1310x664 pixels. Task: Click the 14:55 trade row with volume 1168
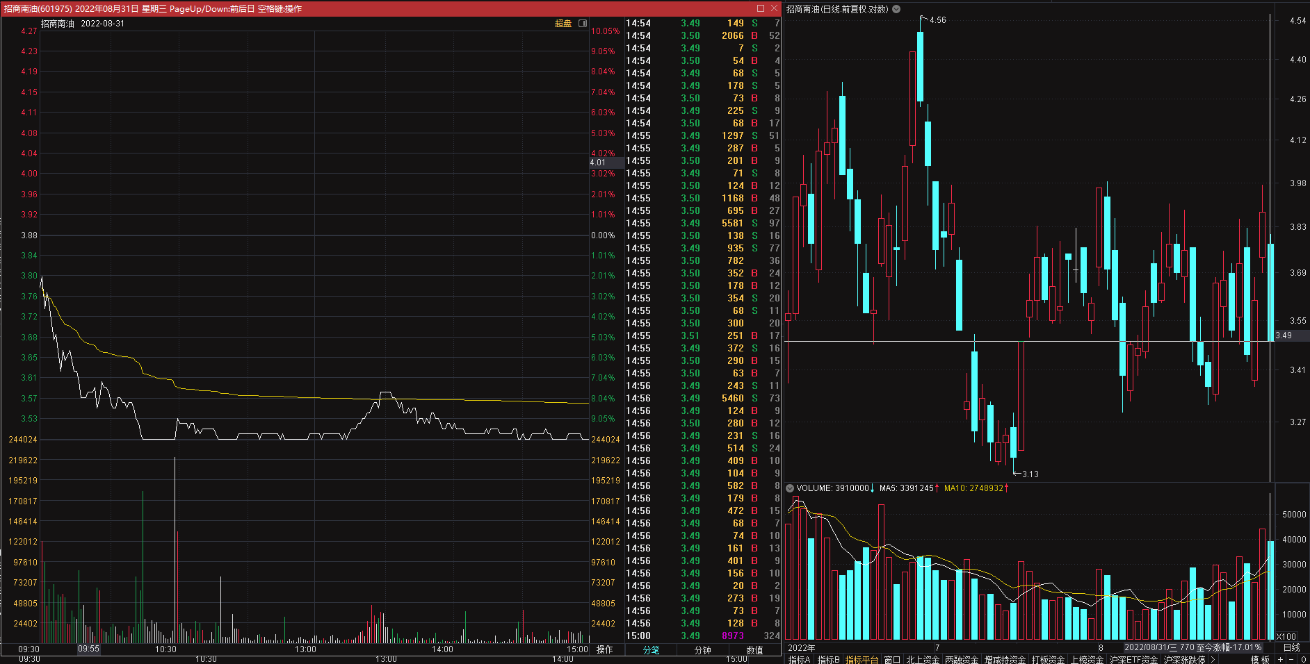point(703,198)
